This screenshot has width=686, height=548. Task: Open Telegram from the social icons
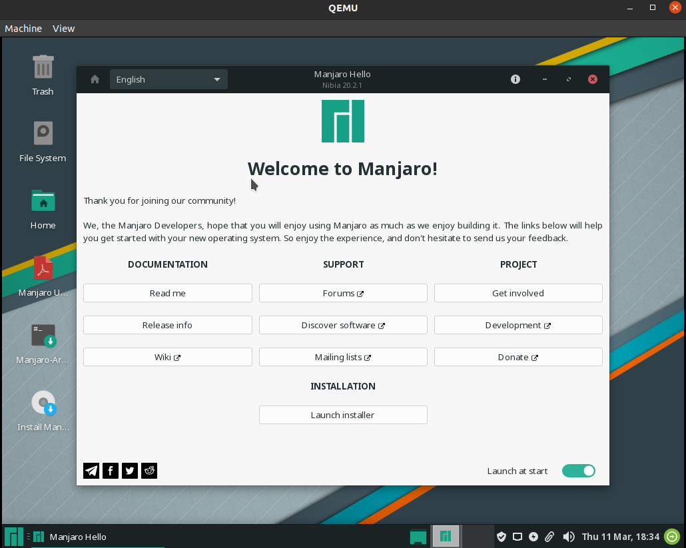tap(91, 471)
